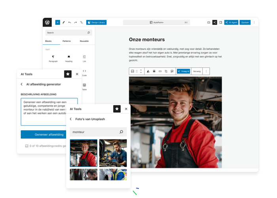Click the Opslaan save button
Image resolution: width=277 pixels, height=198 pixels.
(245, 23)
